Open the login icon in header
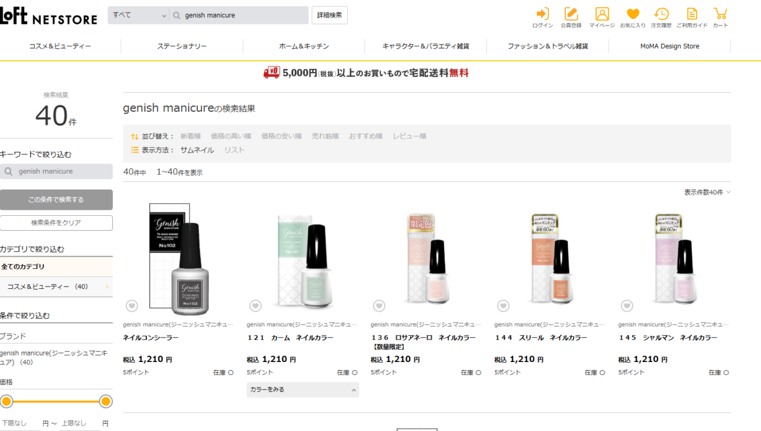This screenshot has width=761, height=431. click(542, 17)
